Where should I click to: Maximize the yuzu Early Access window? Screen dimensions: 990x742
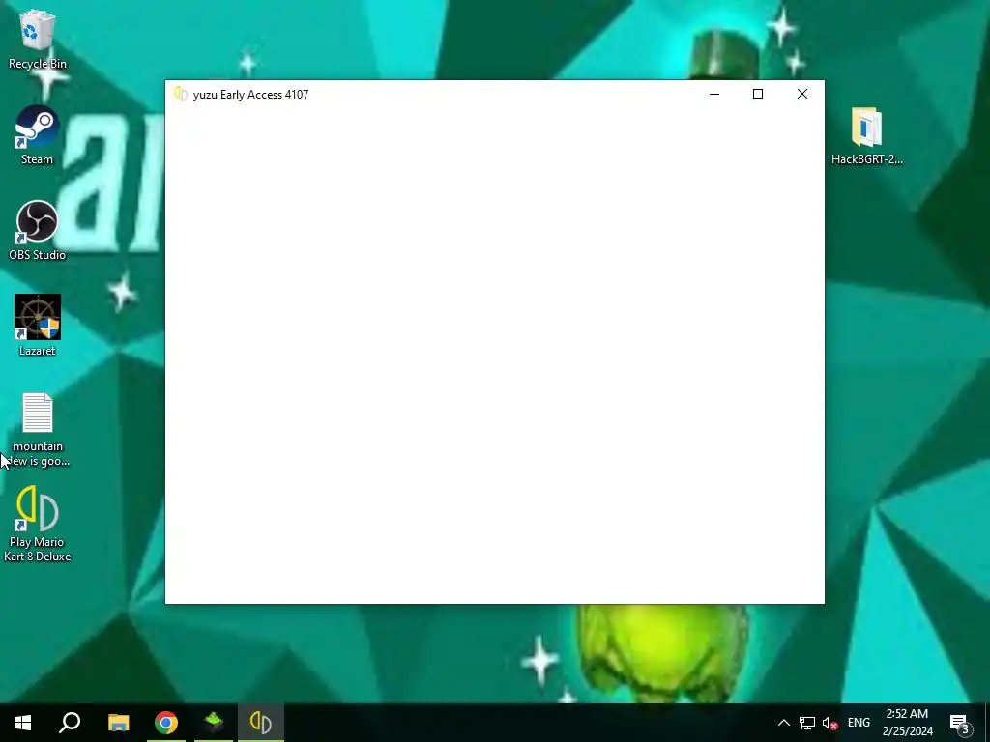click(758, 94)
